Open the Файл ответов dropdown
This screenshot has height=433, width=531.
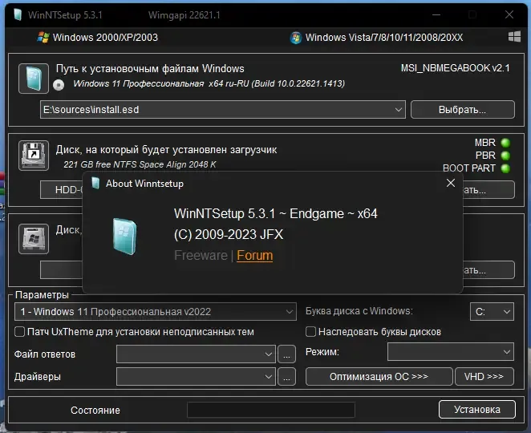click(x=196, y=354)
